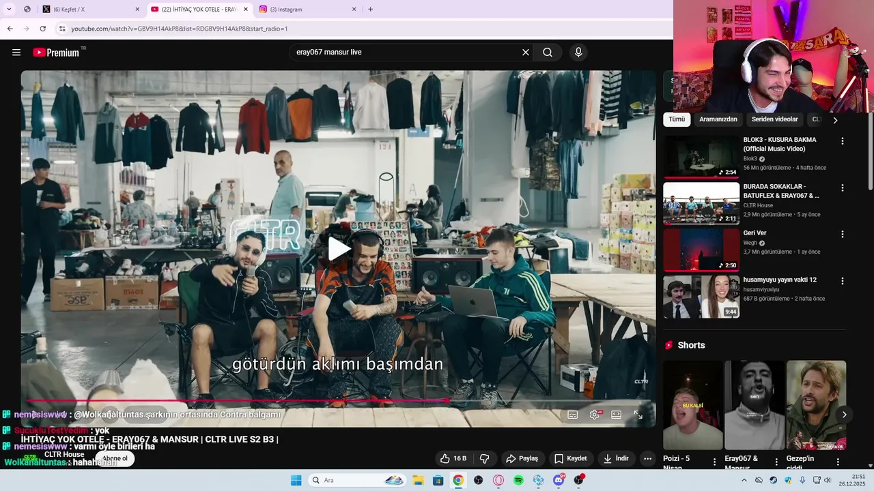Subscribe using the Abone ol button

(x=115, y=458)
